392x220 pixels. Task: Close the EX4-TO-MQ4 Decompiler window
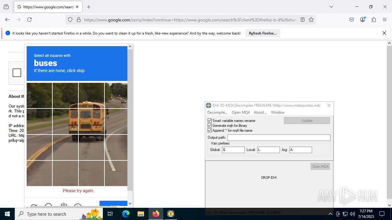point(329,105)
